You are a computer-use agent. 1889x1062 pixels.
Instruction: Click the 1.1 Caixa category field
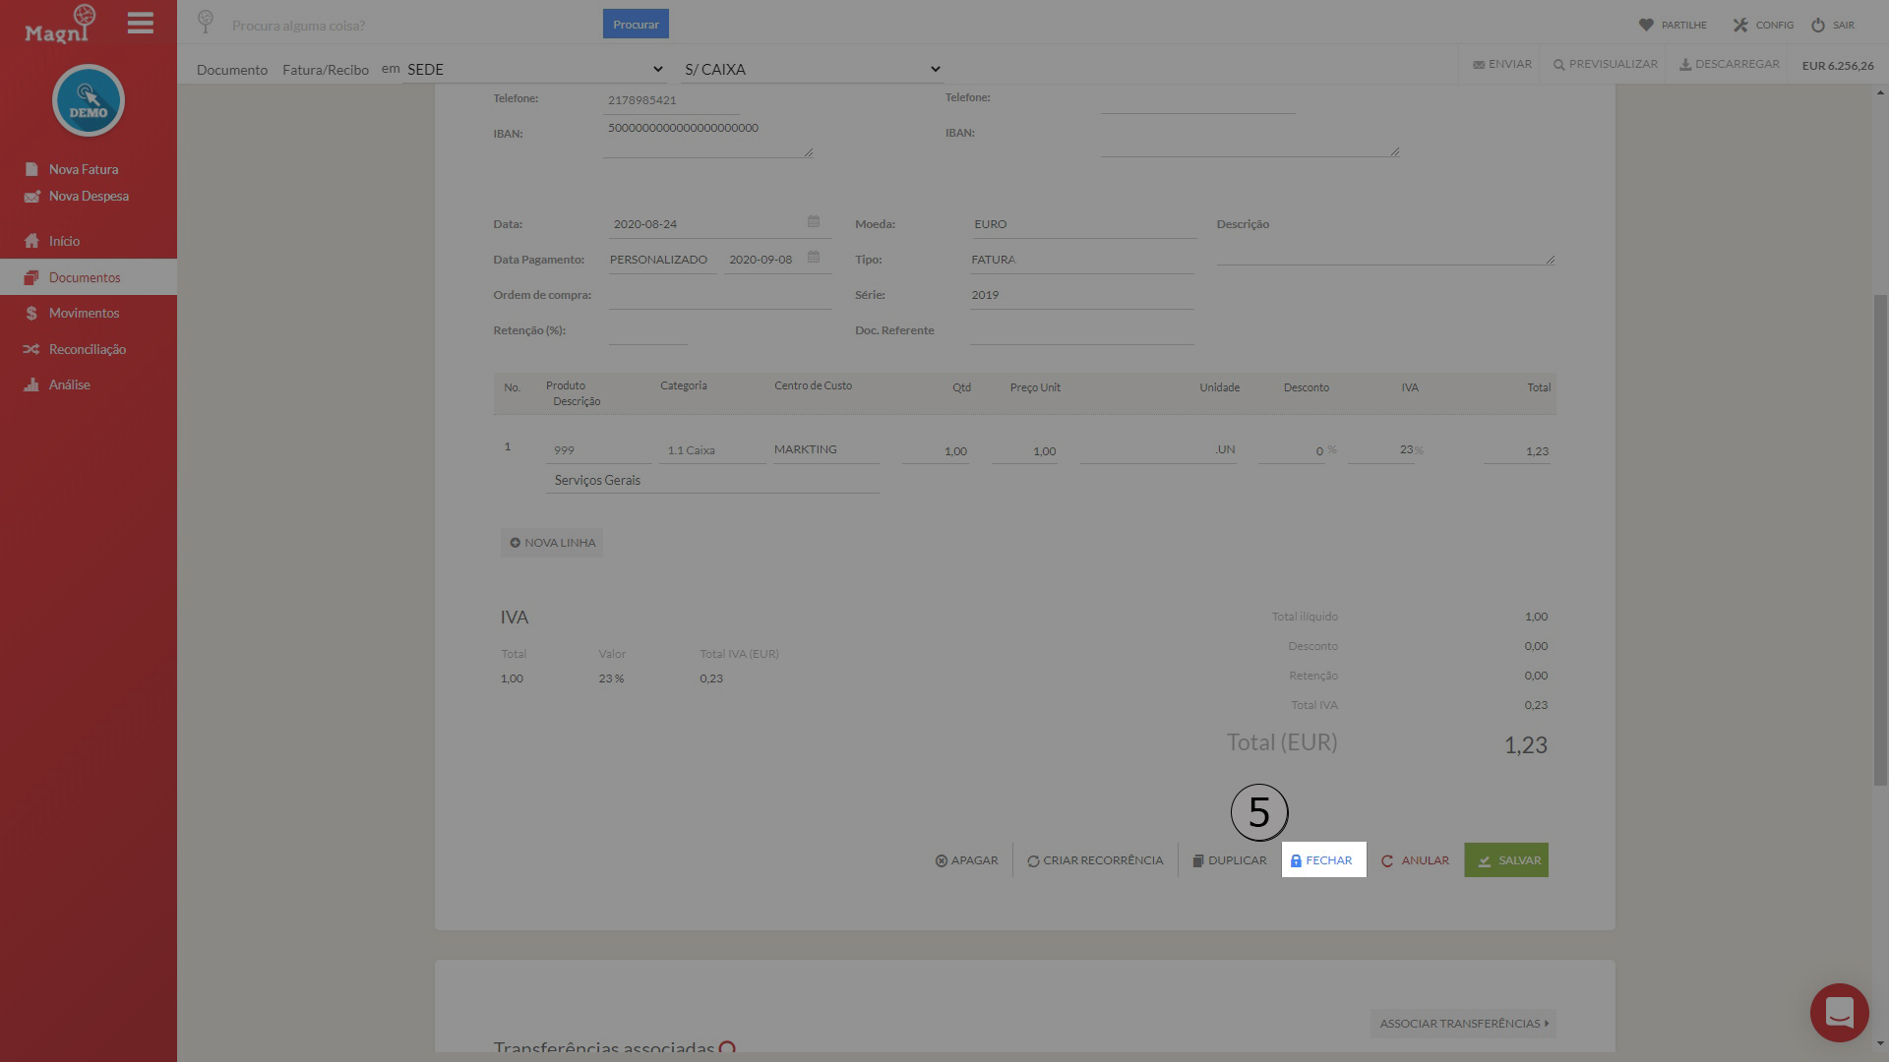click(713, 450)
